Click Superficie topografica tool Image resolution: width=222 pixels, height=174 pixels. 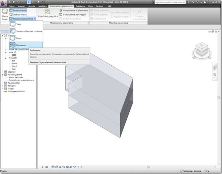[48, 13]
